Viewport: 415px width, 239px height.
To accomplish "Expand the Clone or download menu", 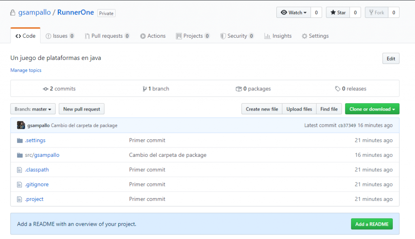I will tap(372, 109).
